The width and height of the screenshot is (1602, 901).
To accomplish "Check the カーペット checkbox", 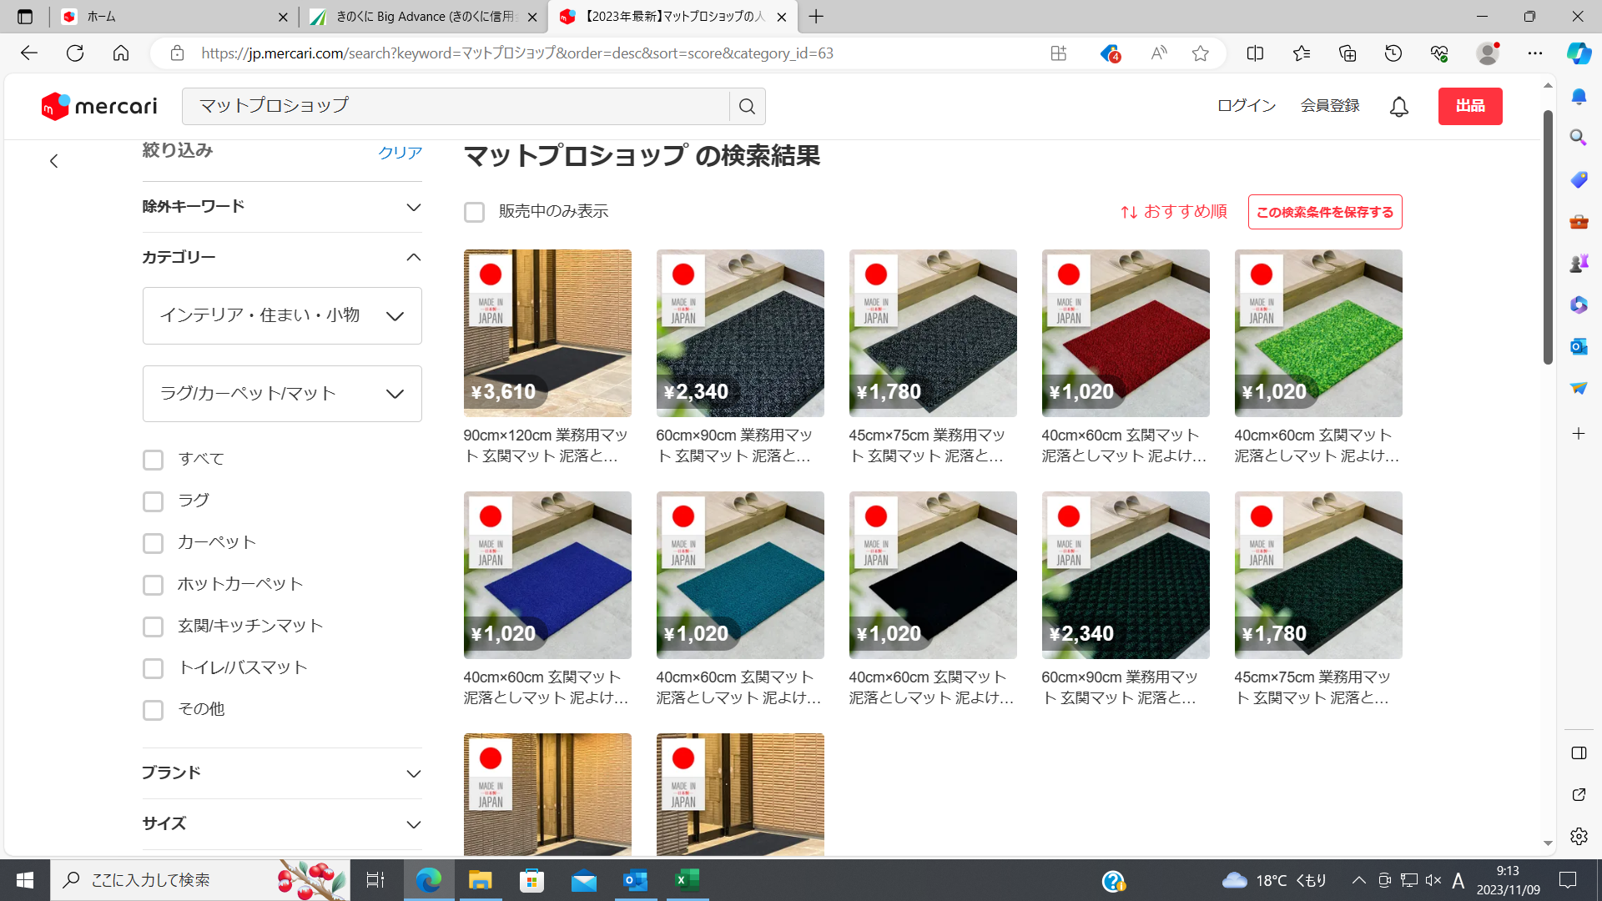I will click(153, 543).
